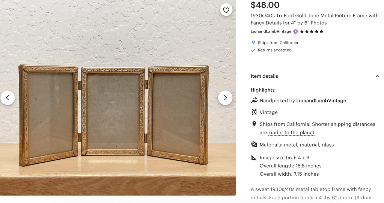Click the purple Star Seller badge
The image size is (384, 203).
tap(295, 32)
